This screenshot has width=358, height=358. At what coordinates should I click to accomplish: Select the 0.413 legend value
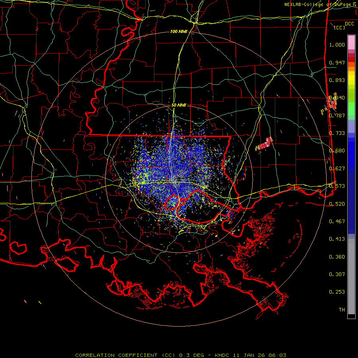[x=337, y=239]
